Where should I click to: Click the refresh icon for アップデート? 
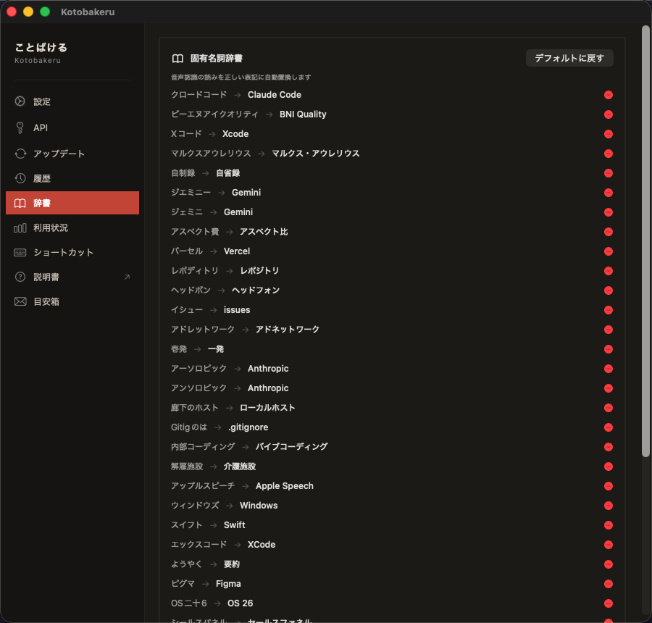tap(20, 154)
